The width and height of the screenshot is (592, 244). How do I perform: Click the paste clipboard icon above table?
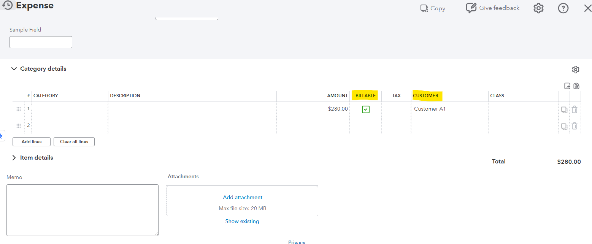pyautogui.click(x=576, y=86)
